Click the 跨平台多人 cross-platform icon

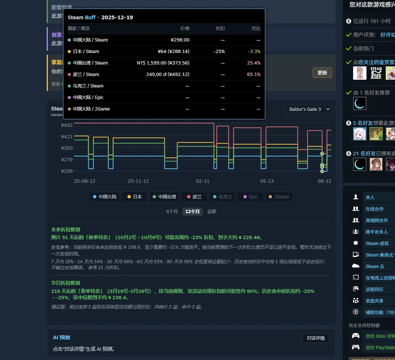(355, 232)
